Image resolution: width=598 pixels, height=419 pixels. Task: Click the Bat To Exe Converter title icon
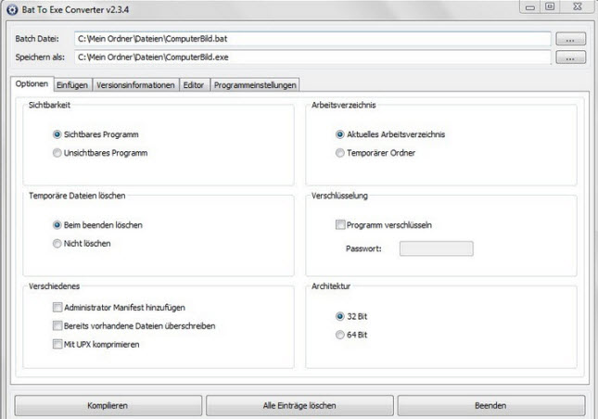12,9
